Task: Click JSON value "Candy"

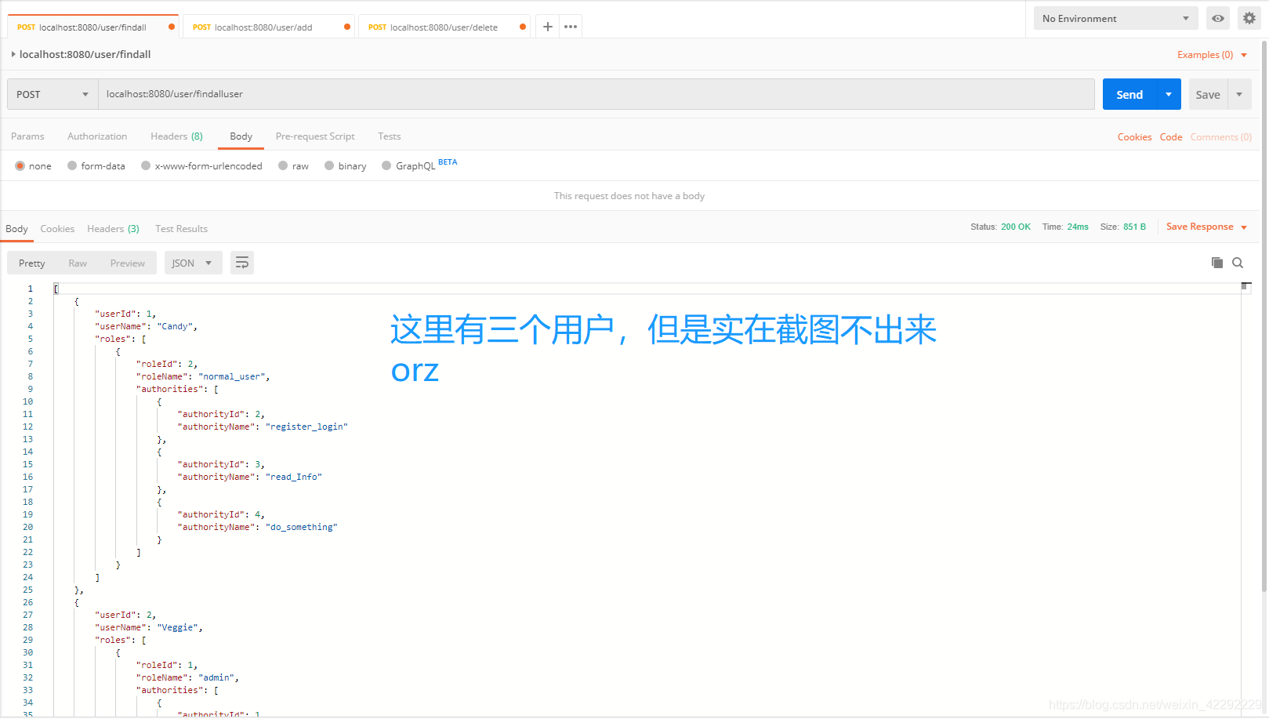Action: (x=175, y=326)
